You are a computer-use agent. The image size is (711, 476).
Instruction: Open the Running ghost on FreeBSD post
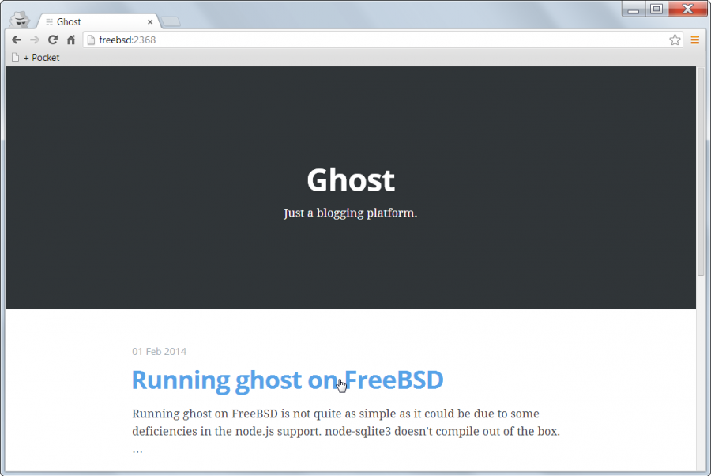[x=287, y=380]
